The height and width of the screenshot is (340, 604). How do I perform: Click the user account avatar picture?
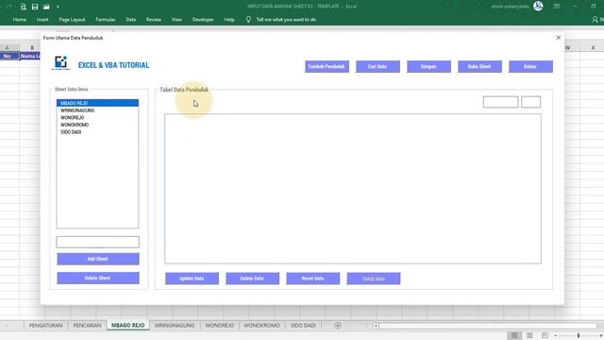click(538, 6)
